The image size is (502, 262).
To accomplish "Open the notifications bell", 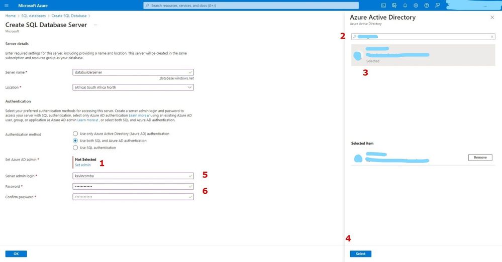I will 405,6.
